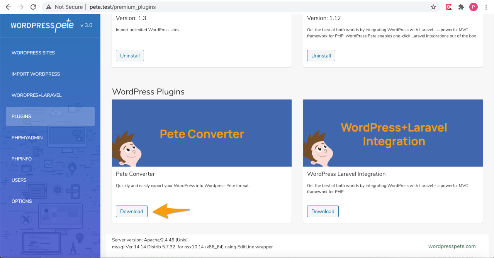Go back to the previous page

(8, 7)
